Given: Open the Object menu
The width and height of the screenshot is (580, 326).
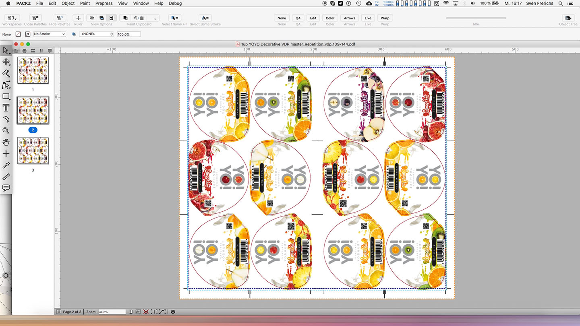Looking at the screenshot, I should [x=68, y=3].
